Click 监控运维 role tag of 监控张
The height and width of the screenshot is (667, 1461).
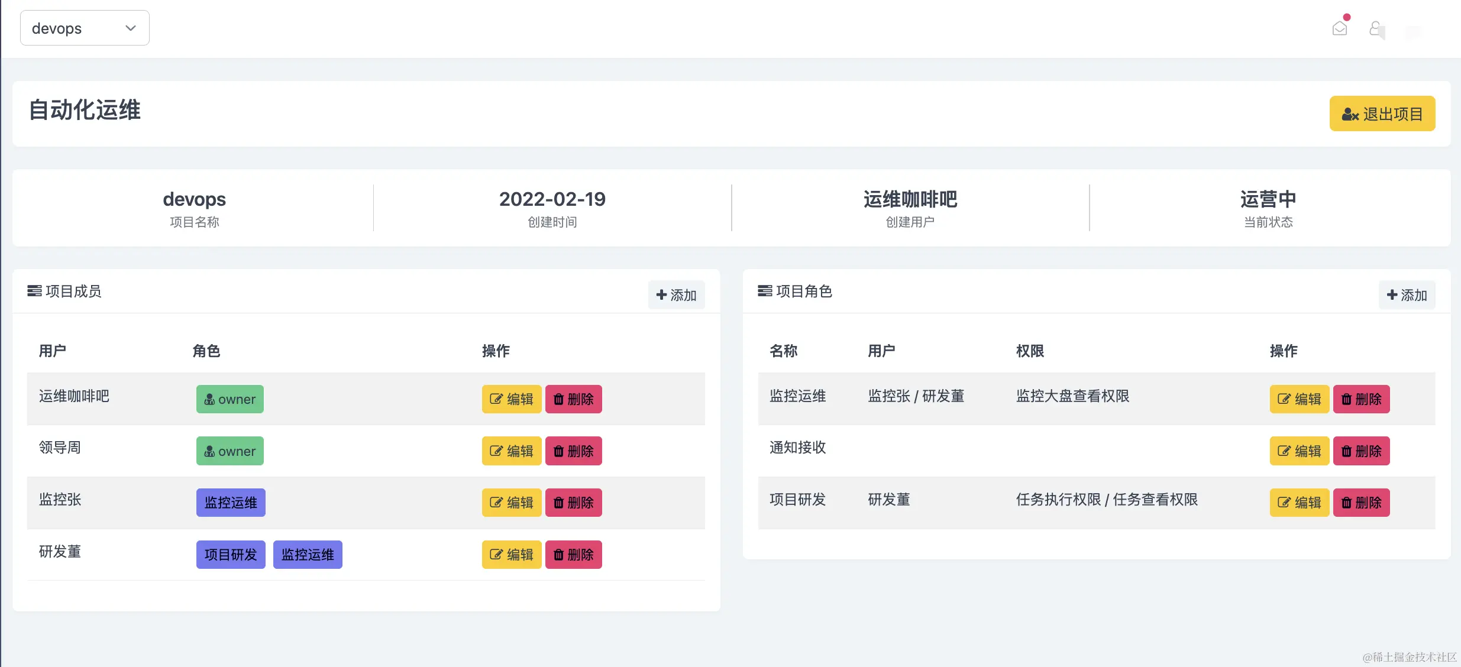(231, 503)
